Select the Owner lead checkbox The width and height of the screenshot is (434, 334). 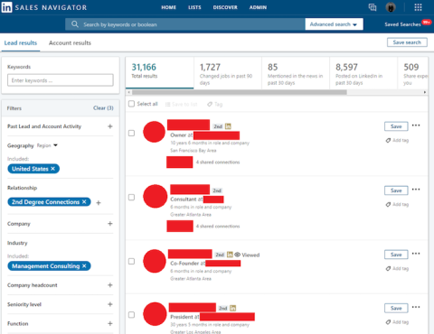pyautogui.click(x=131, y=133)
